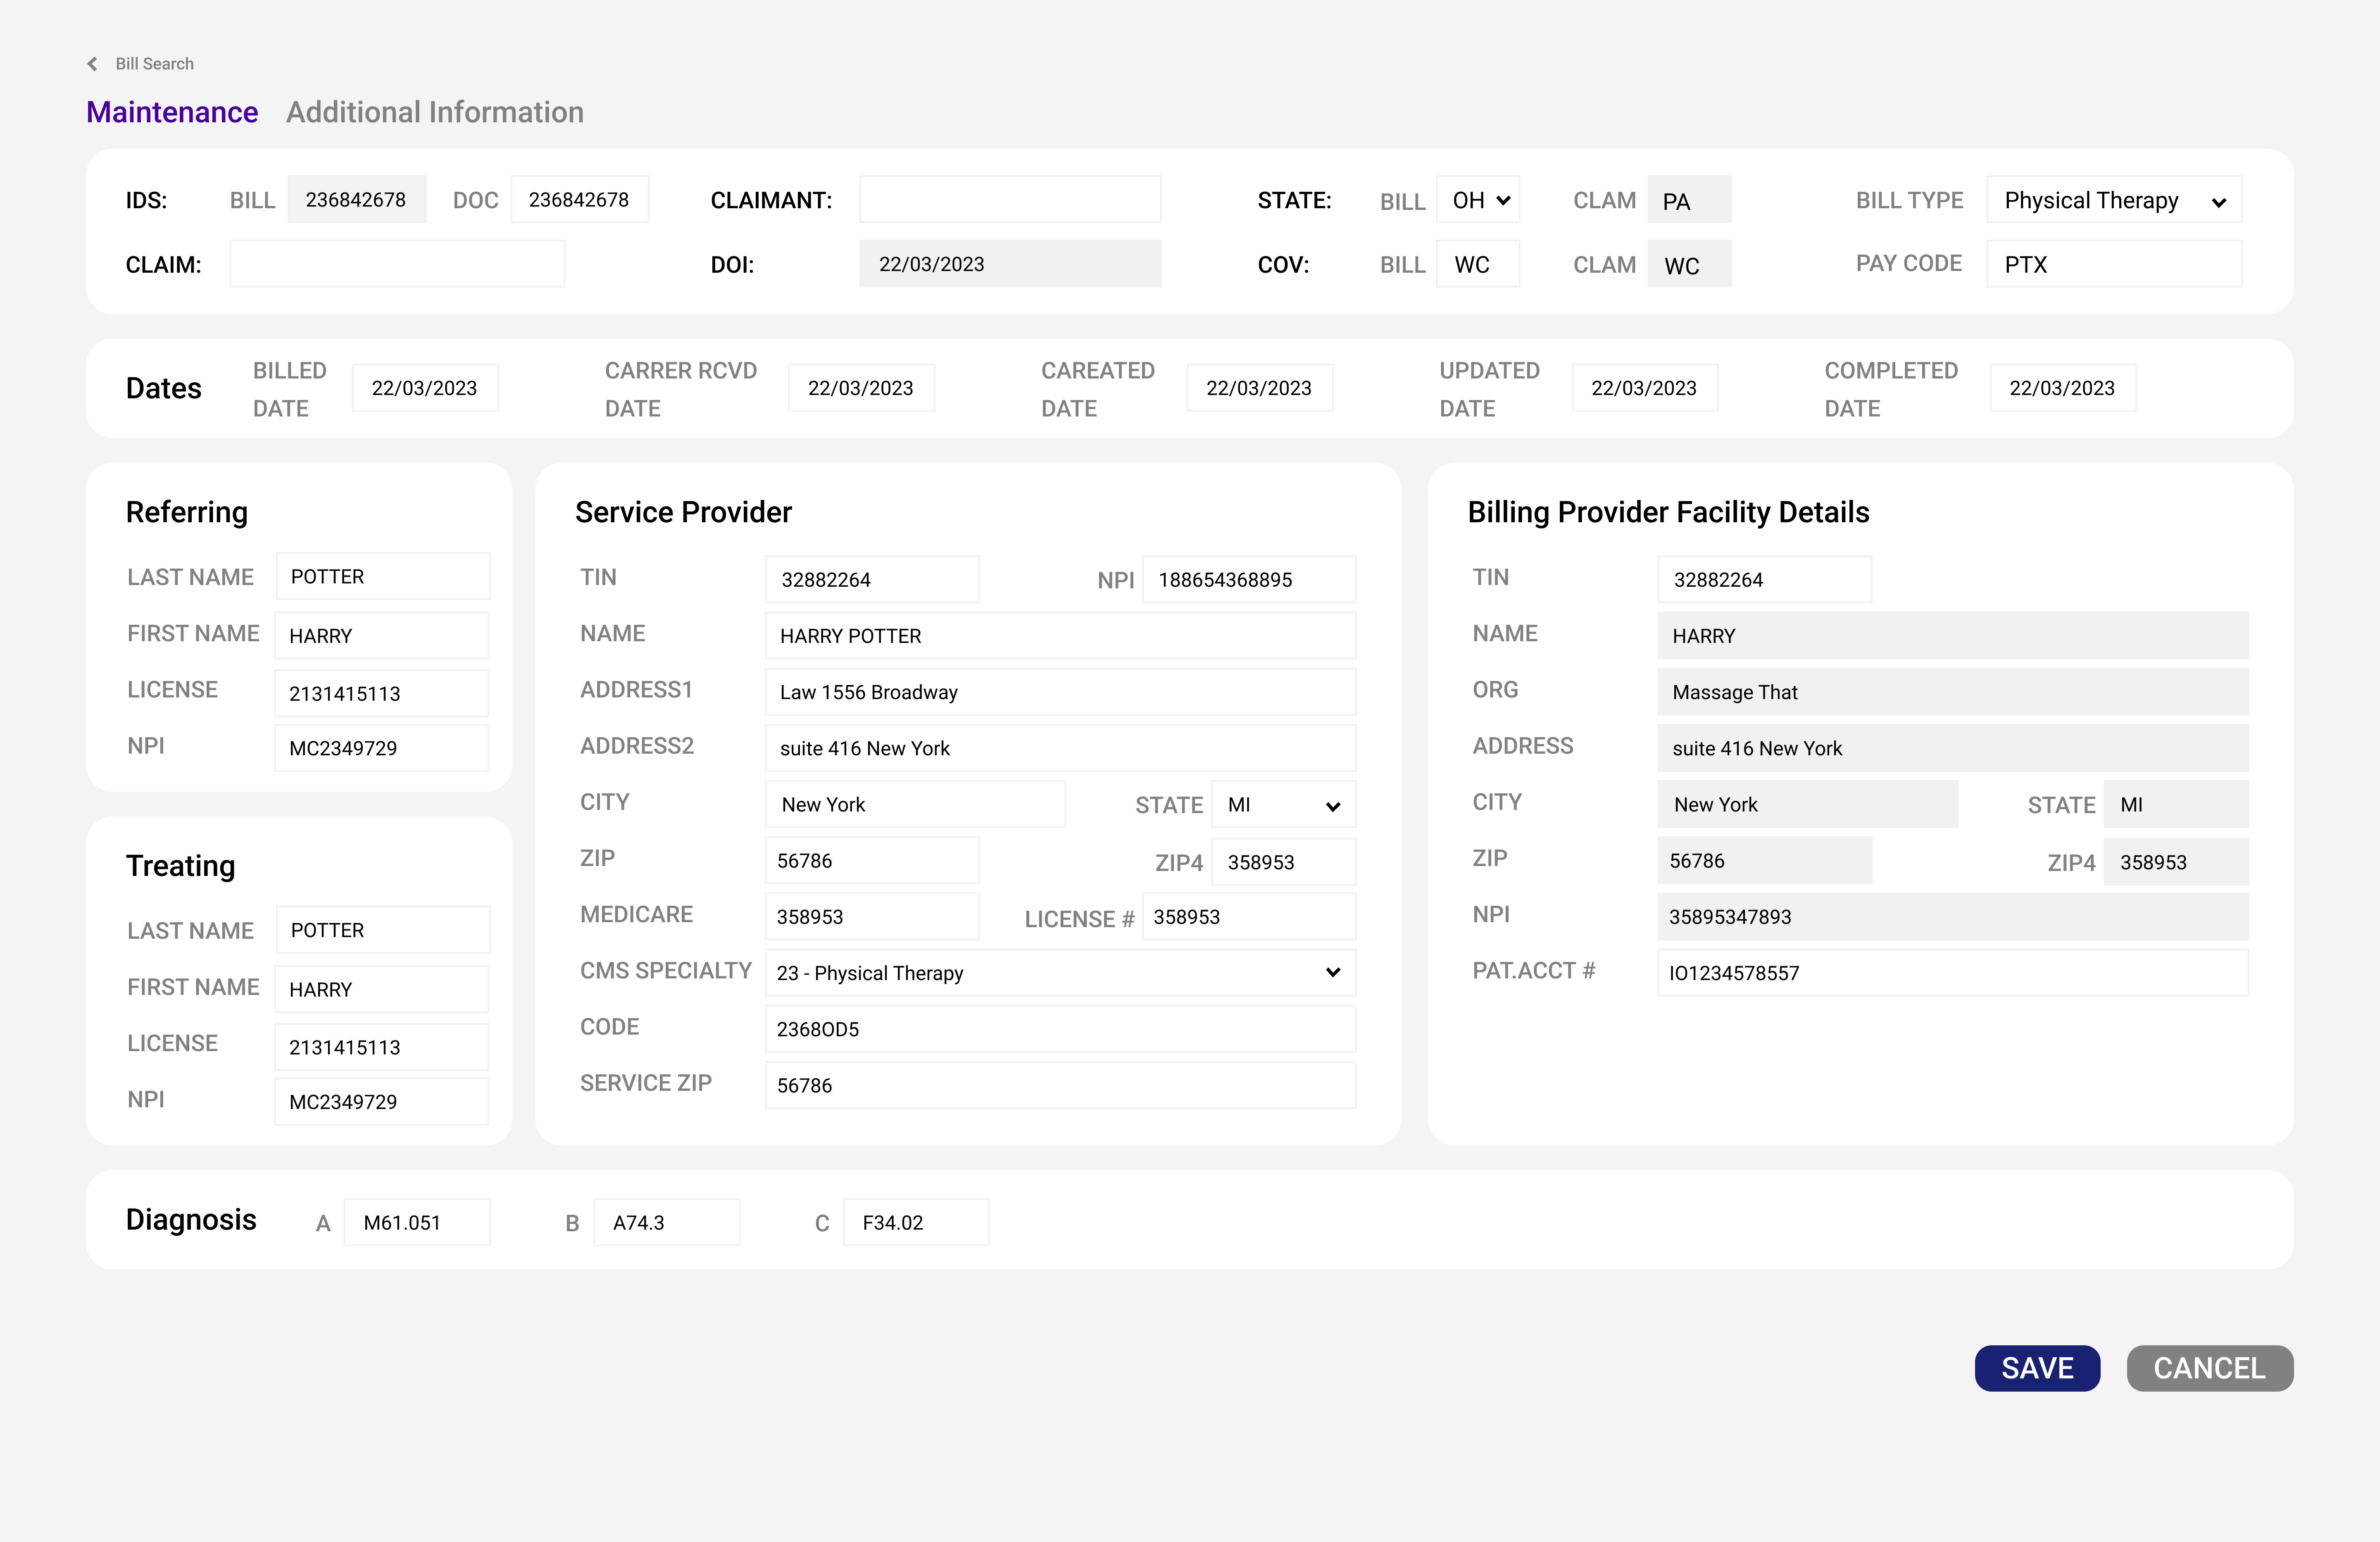Image resolution: width=2380 pixels, height=1542 pixels.
Task: Click the ORG field Massage That
Action: coord(1953,692)
